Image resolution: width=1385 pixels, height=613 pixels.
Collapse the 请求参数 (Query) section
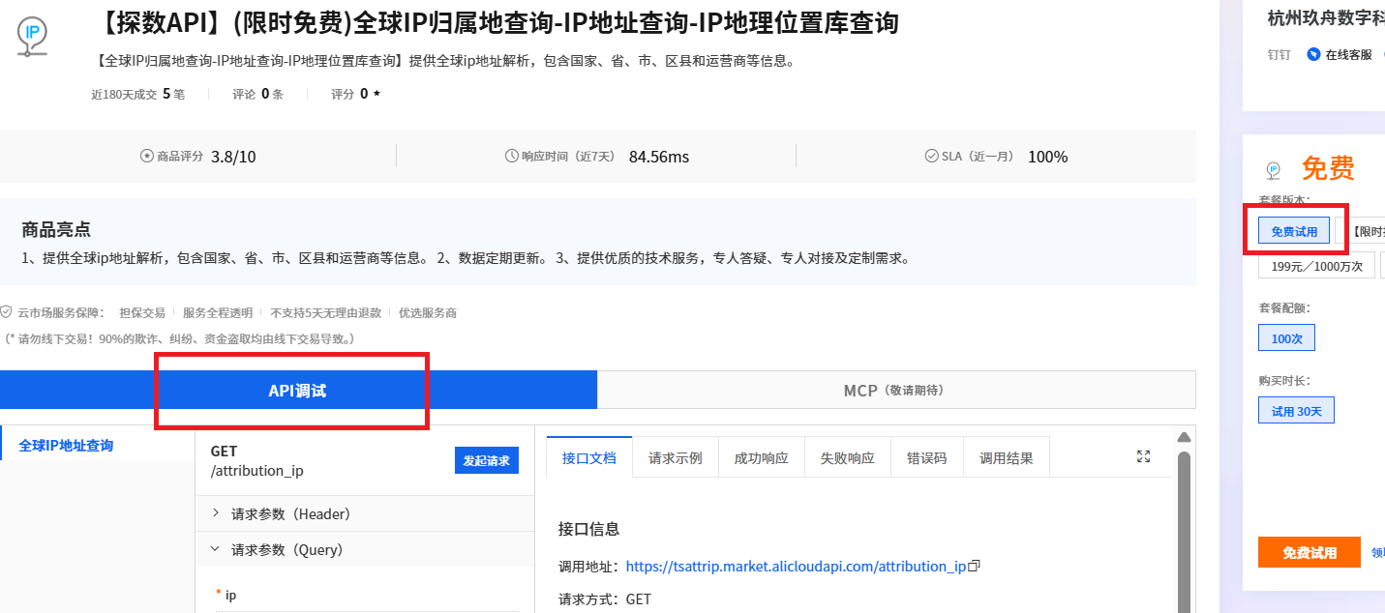(x=364, y=549)
